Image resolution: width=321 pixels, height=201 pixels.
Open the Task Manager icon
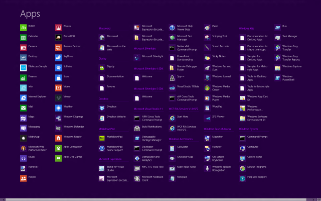click(x=277, y=38)
